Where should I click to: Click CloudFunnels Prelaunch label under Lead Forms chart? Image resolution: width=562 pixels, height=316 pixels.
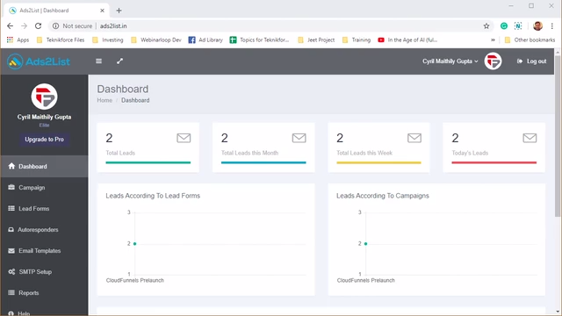(x=134, y=281)
